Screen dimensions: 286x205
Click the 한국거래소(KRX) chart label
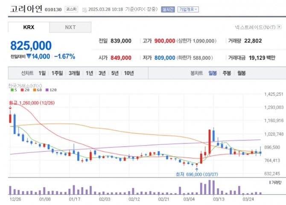point(25,85)
